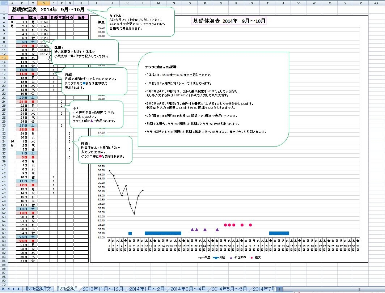Screen dimensions: 385x293
Task: Click the 性交 legend entry pink dot
Action: [252, 258]
